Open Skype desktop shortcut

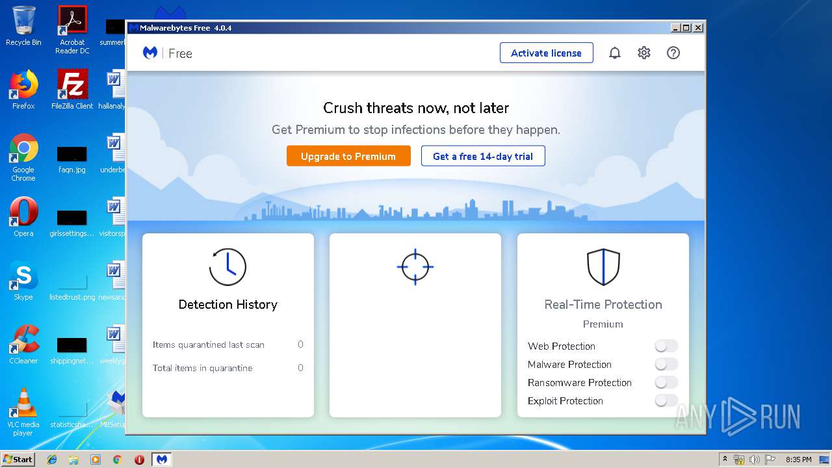click(23, 281)
